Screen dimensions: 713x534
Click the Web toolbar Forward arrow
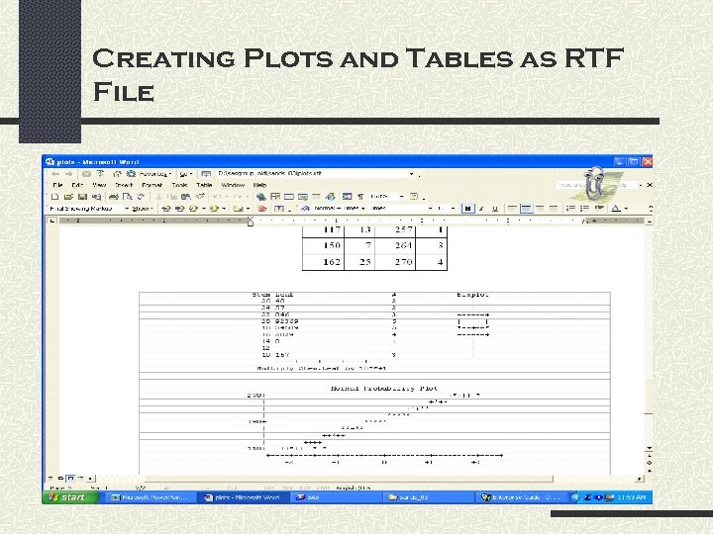click(68, 174)
